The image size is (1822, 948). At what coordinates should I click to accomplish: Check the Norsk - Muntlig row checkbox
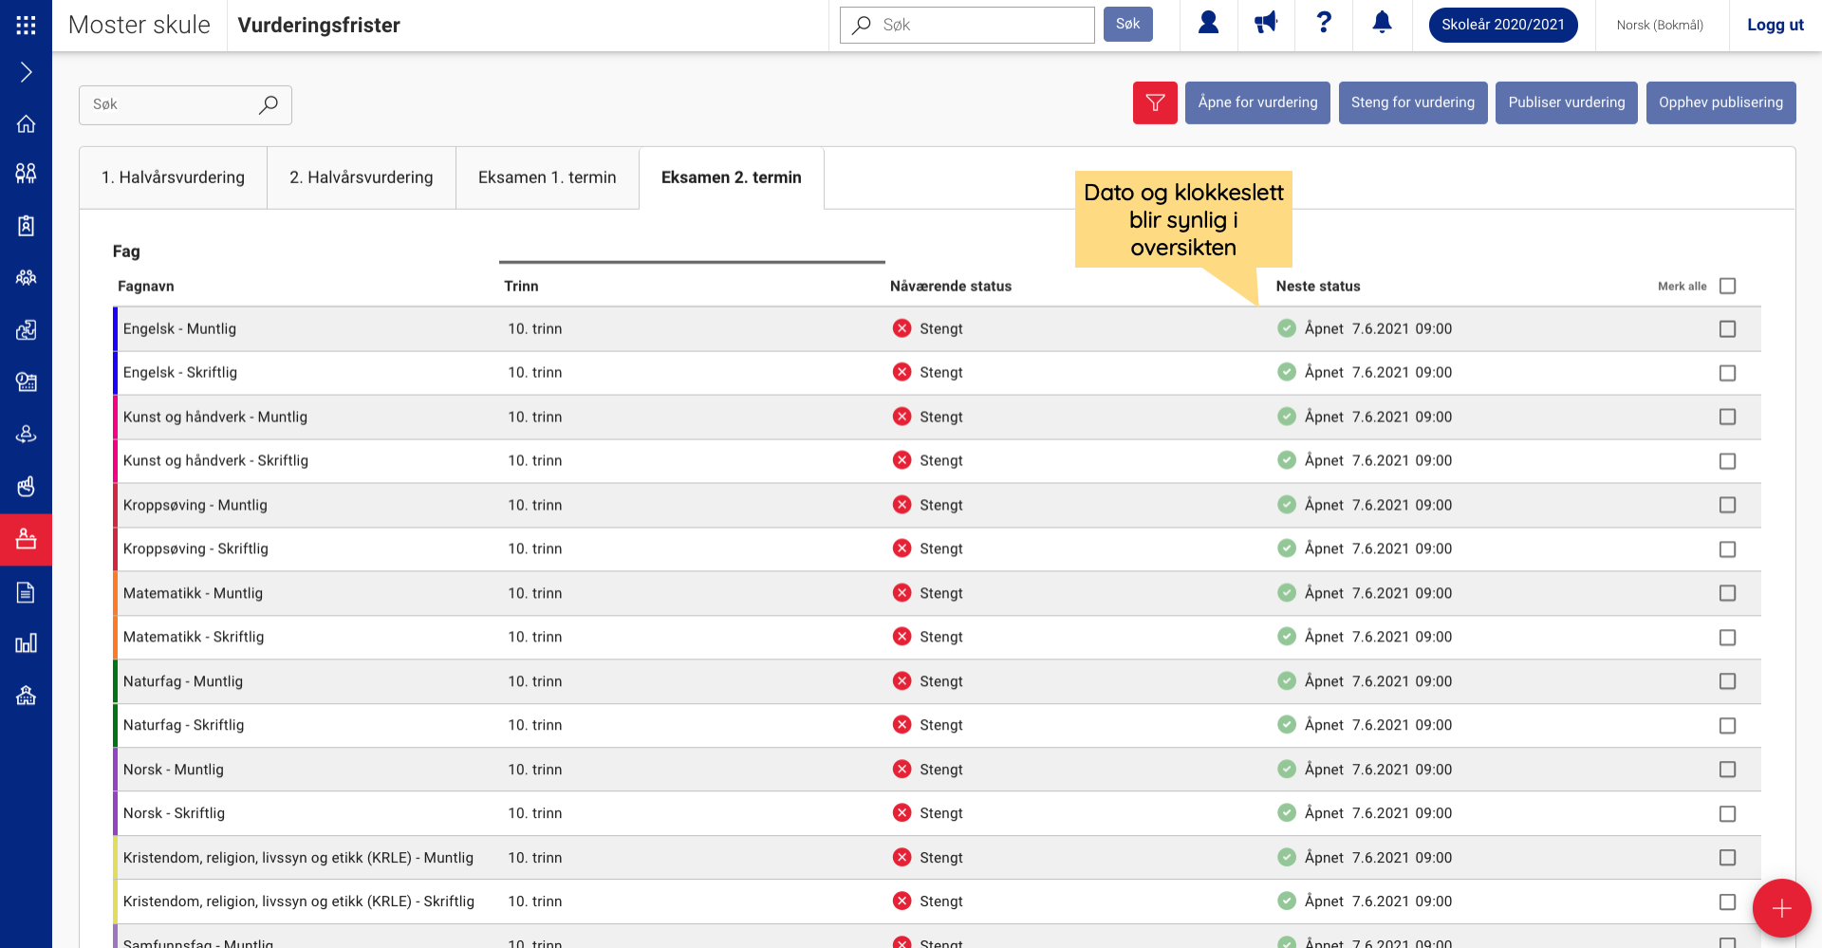click(x=1727, y=770)
